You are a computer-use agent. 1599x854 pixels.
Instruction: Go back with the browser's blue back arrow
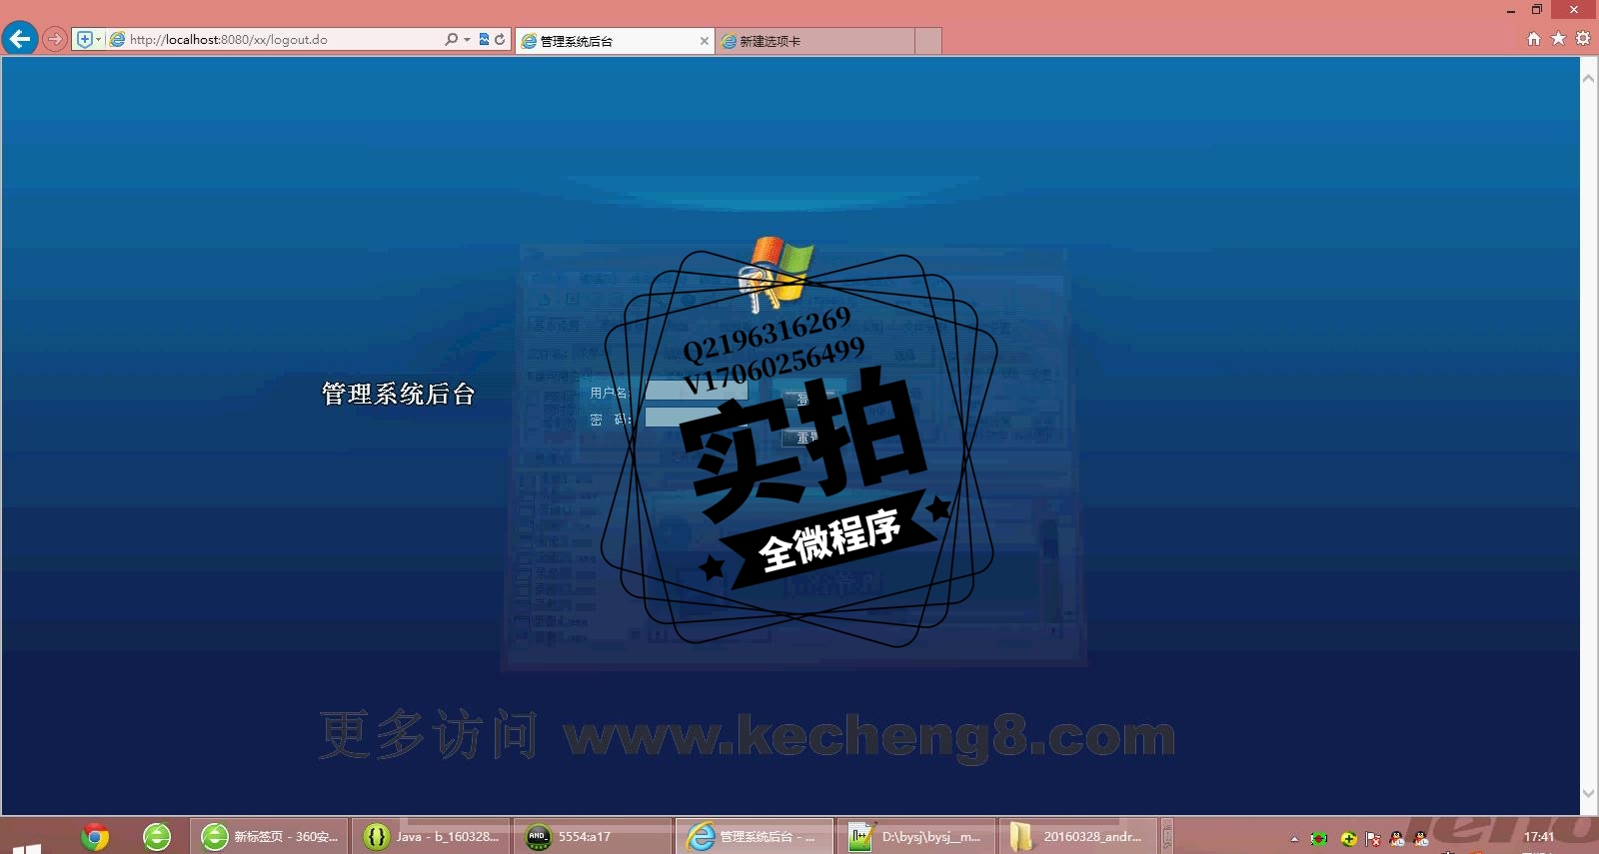click(x=19, y=39)
